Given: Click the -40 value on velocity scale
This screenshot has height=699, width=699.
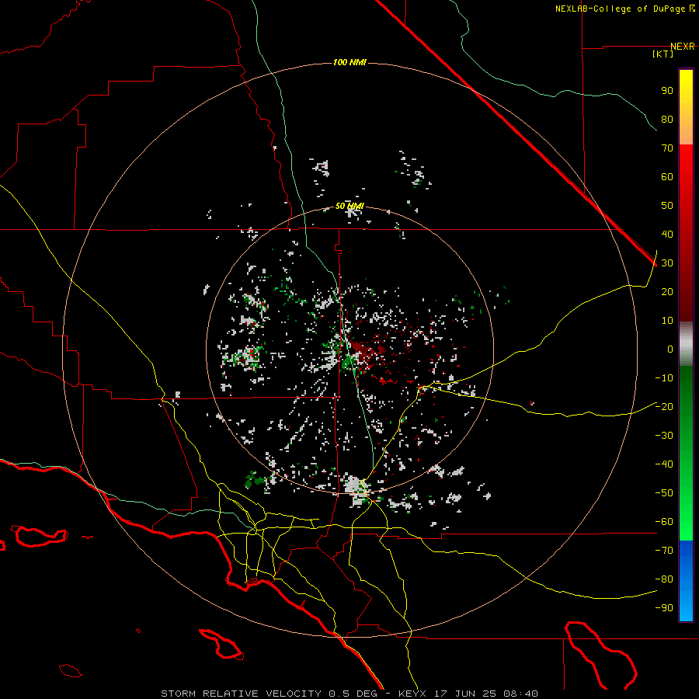Looking at the screenshot, I should 664,464.
